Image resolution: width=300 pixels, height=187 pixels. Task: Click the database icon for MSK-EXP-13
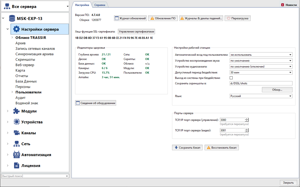pyautogui.click(x=12, y=18)
